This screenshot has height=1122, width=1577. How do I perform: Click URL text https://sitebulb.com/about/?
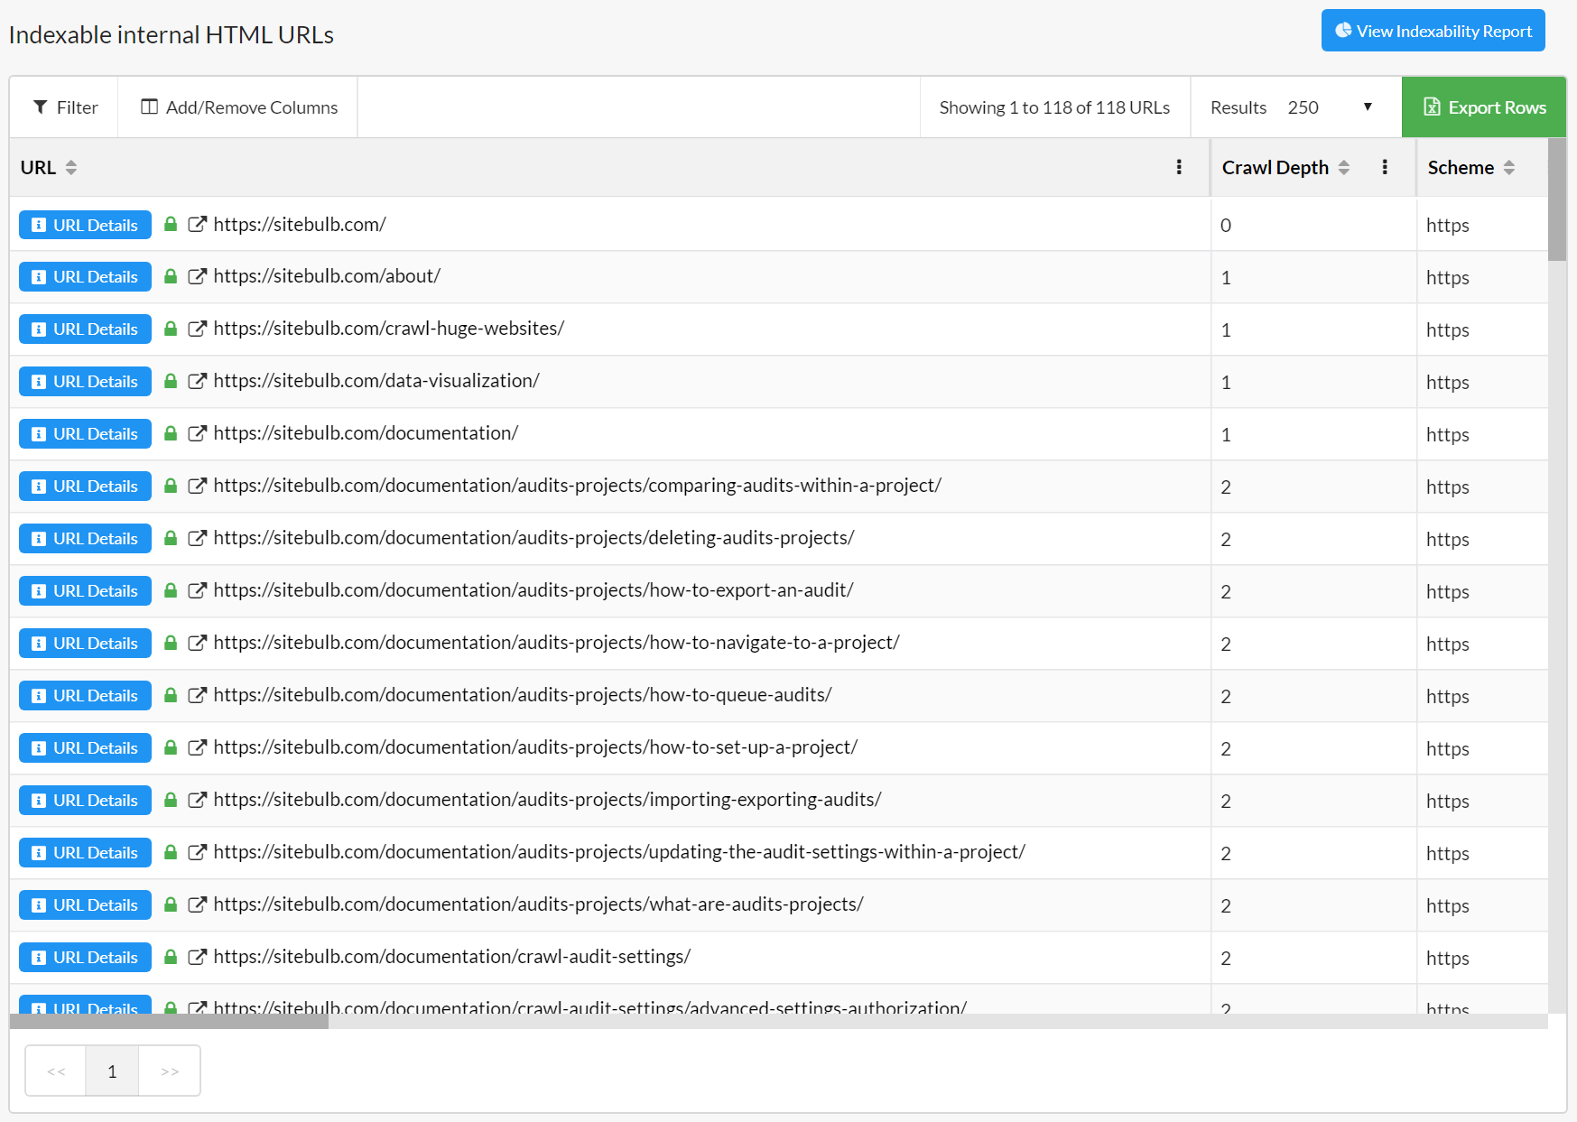[x=327, y=276]
